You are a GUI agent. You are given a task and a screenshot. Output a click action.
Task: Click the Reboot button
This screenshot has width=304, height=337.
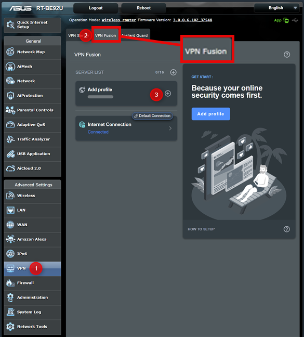pyautogui.click(x=143, y=8)
